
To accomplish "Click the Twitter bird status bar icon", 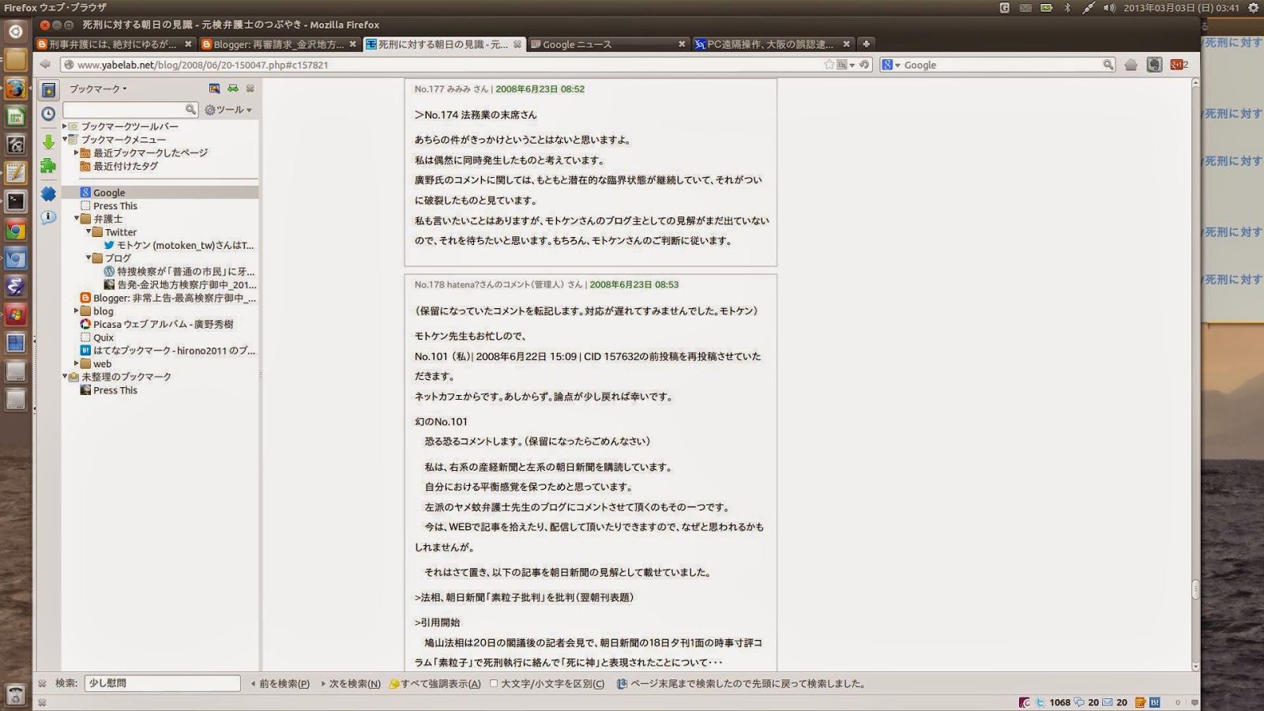I will [x=1040, y=702].
